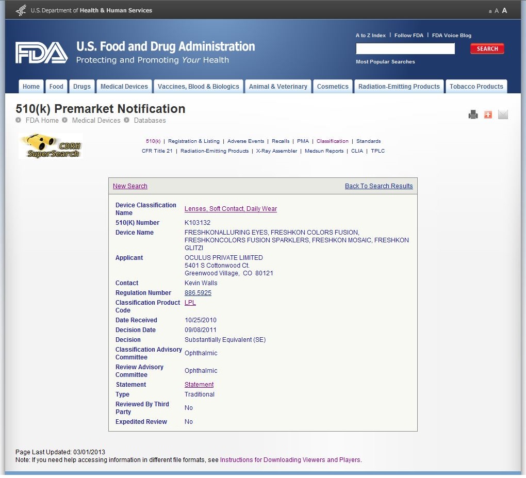526x478 pixels.
Task: Go to FDA Home breadcrumb
Action: click(x=42, y=121)
